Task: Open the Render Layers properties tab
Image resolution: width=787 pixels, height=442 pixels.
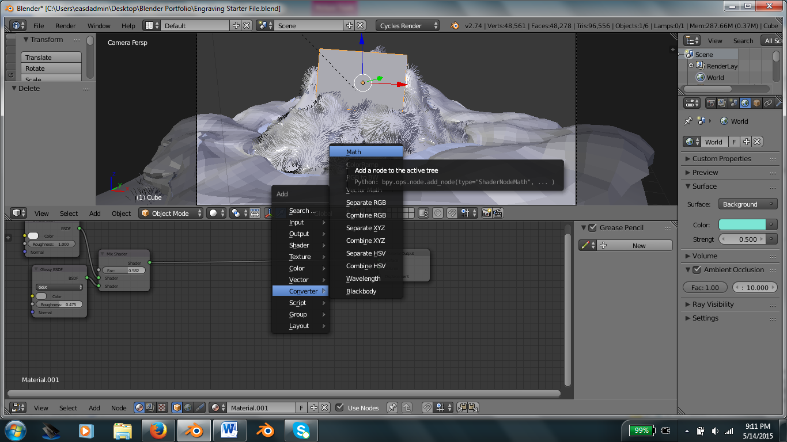Action: [722, 103]
